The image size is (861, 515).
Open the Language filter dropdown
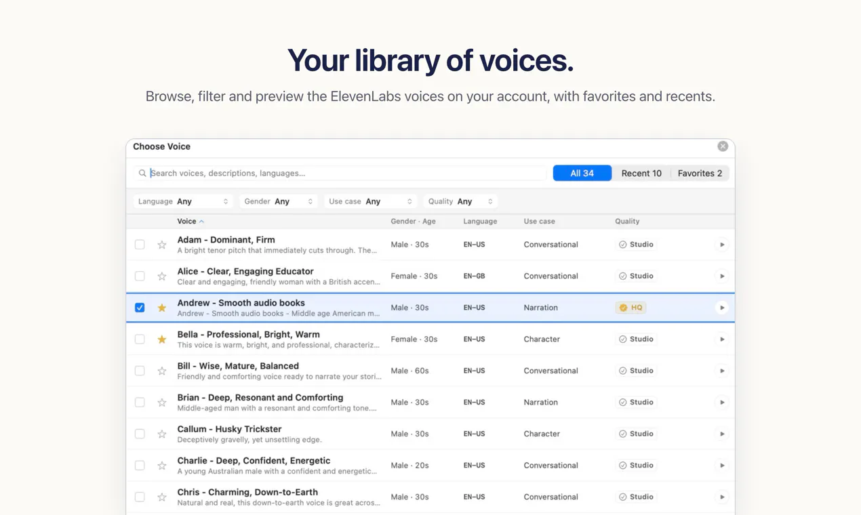pos(183,201)
